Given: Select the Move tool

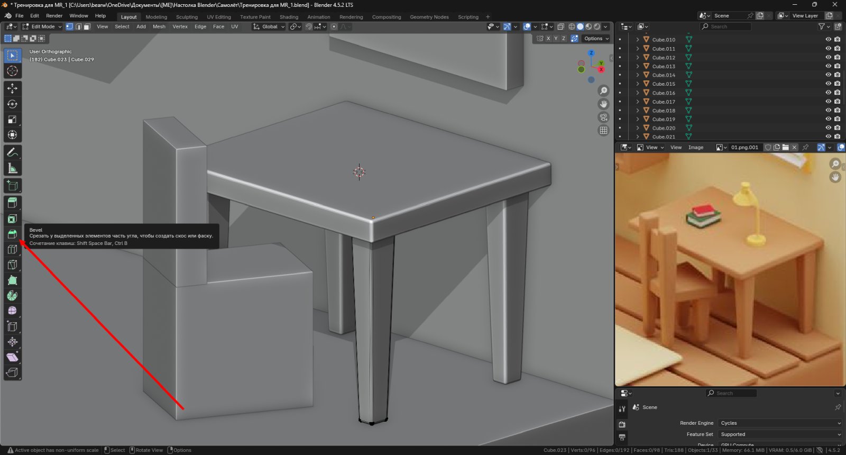Looking at the screenshot, I should 13,88.
